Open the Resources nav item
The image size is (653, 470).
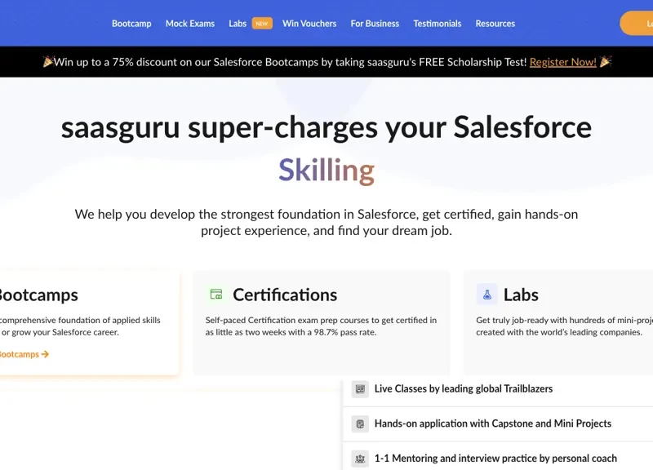point(495,24)
